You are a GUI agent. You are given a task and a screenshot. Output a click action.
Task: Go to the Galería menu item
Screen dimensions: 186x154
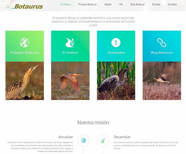[108, 4]
